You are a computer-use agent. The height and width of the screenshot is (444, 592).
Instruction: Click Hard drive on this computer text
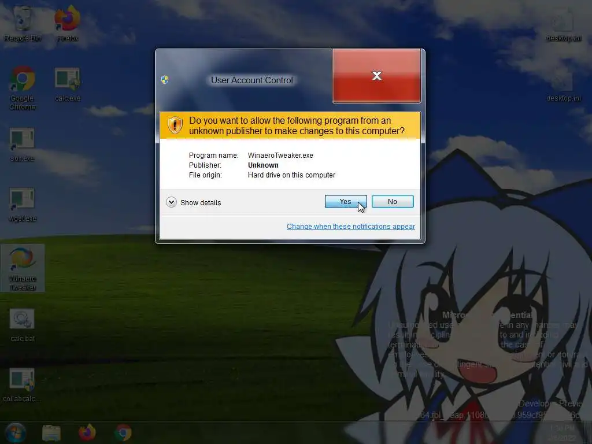point(291,175)
